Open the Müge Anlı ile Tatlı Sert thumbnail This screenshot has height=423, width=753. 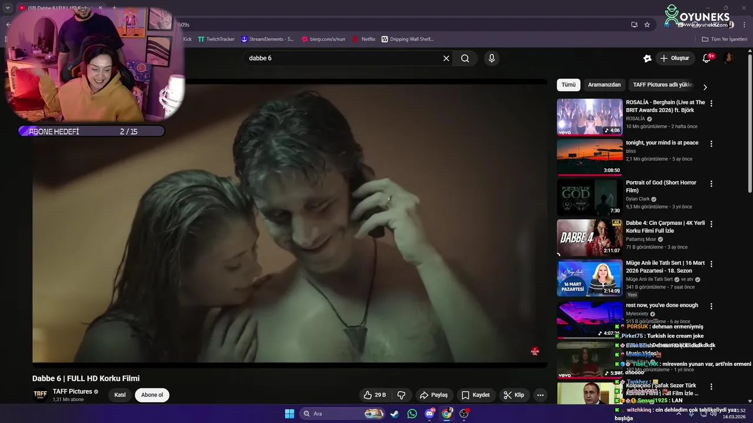pyautogui.click(x=589, y=277)
